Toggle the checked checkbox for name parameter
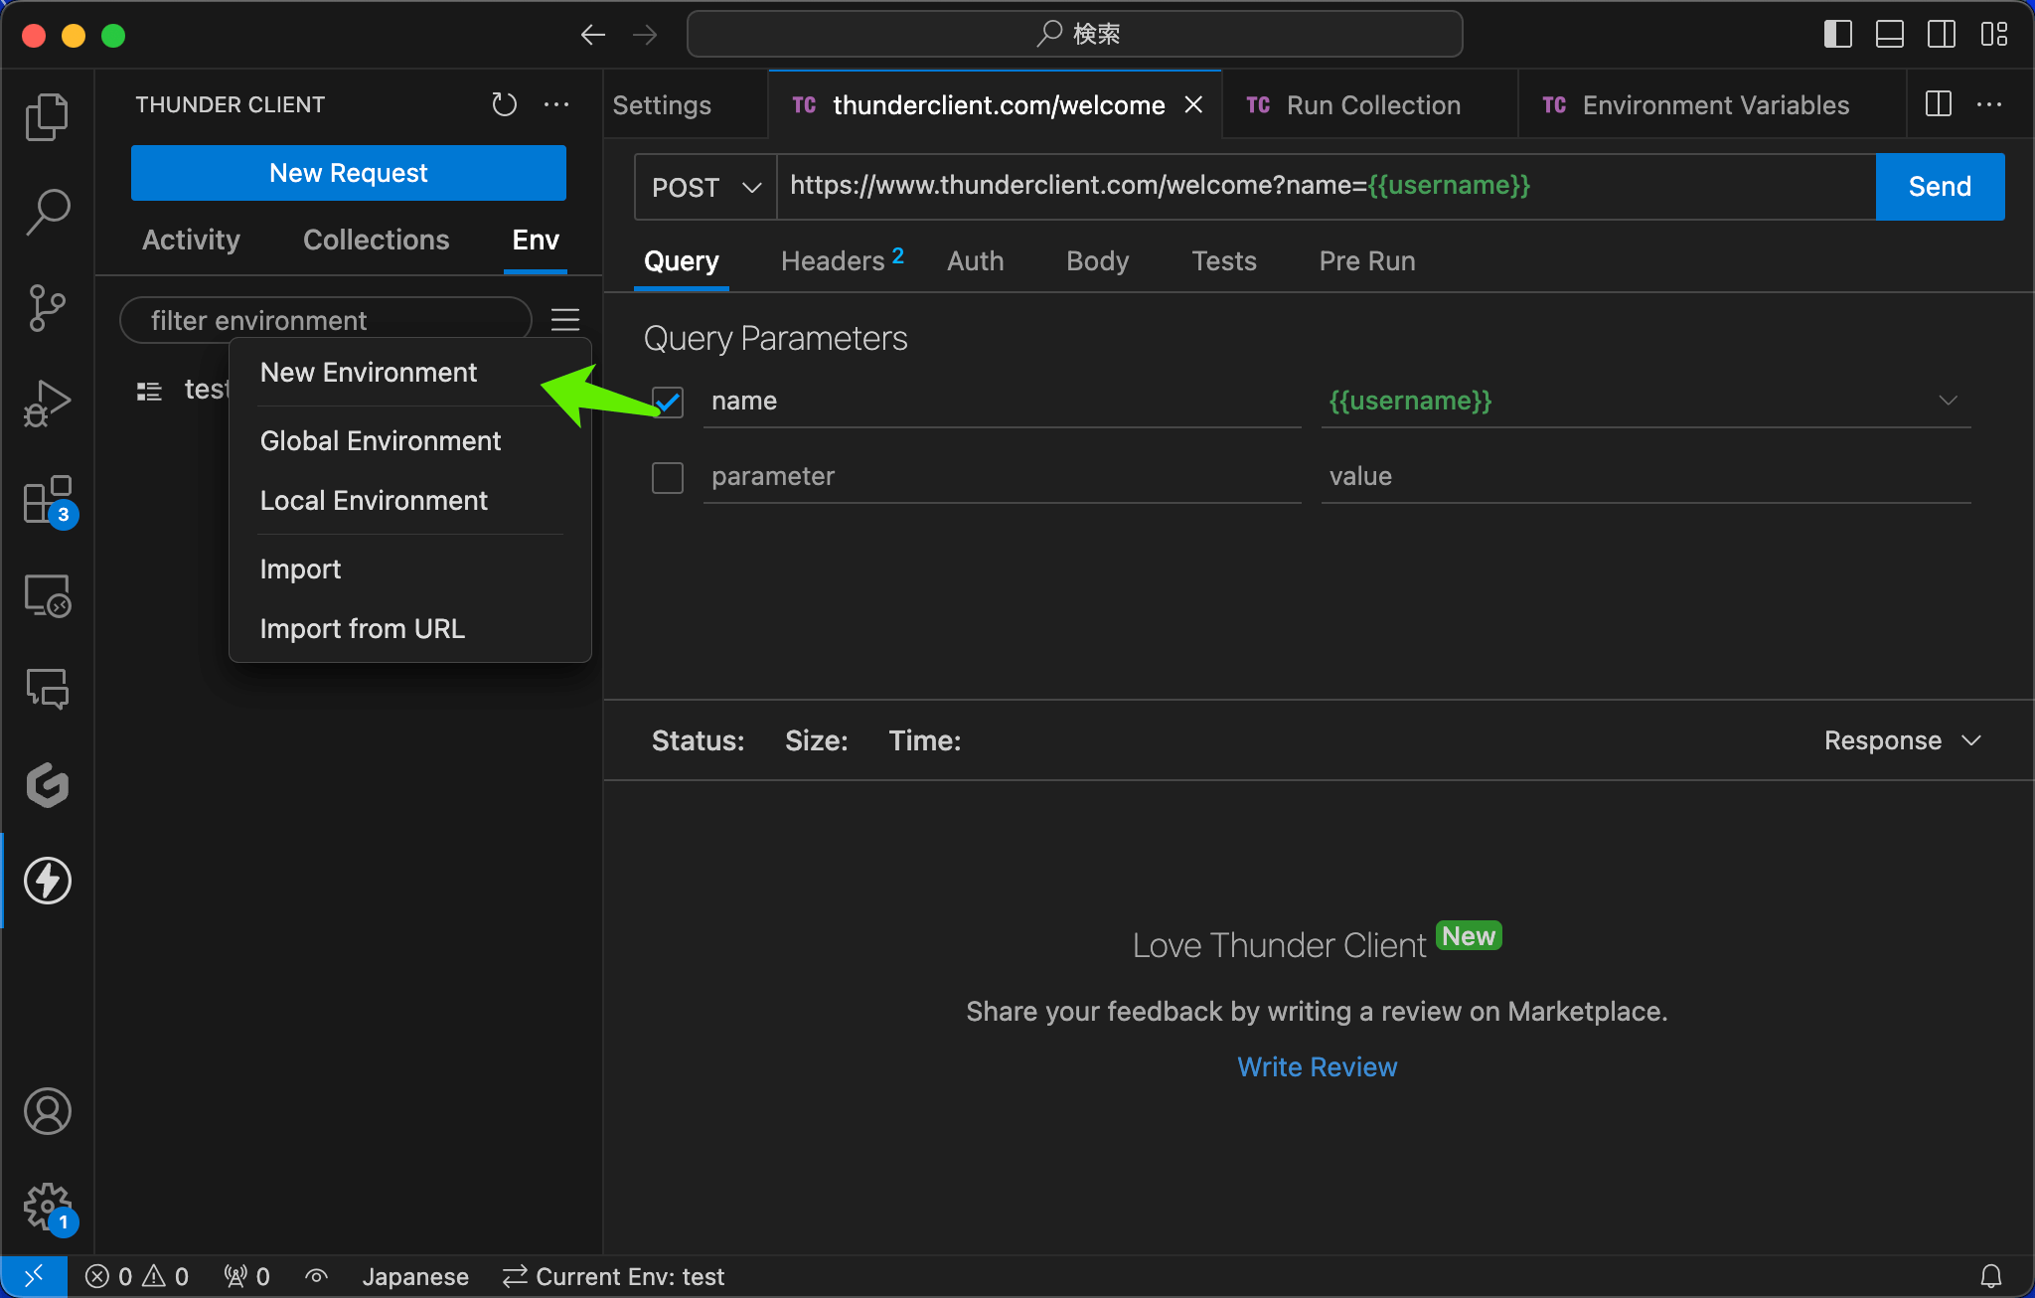This screenshot has width=2035, height=1298. [668, 402]
